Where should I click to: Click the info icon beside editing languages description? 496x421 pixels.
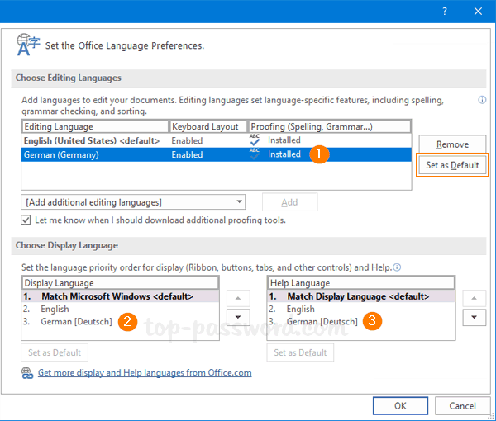pos(482,100)
